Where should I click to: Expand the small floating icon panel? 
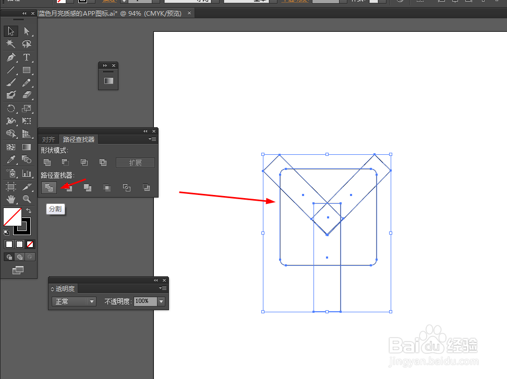point(105,65)
